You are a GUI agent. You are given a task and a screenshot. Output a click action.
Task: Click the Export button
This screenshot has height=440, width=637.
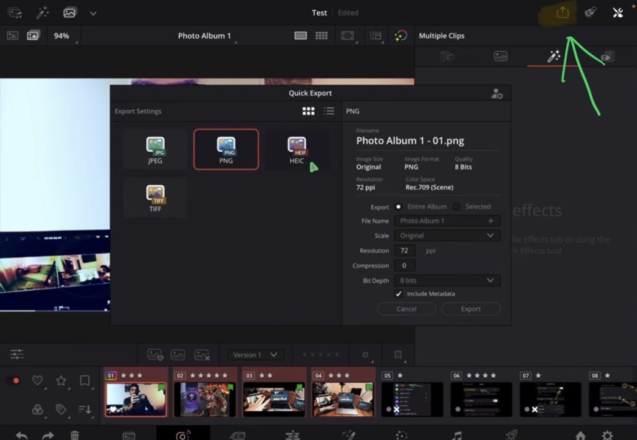[471, 309]
